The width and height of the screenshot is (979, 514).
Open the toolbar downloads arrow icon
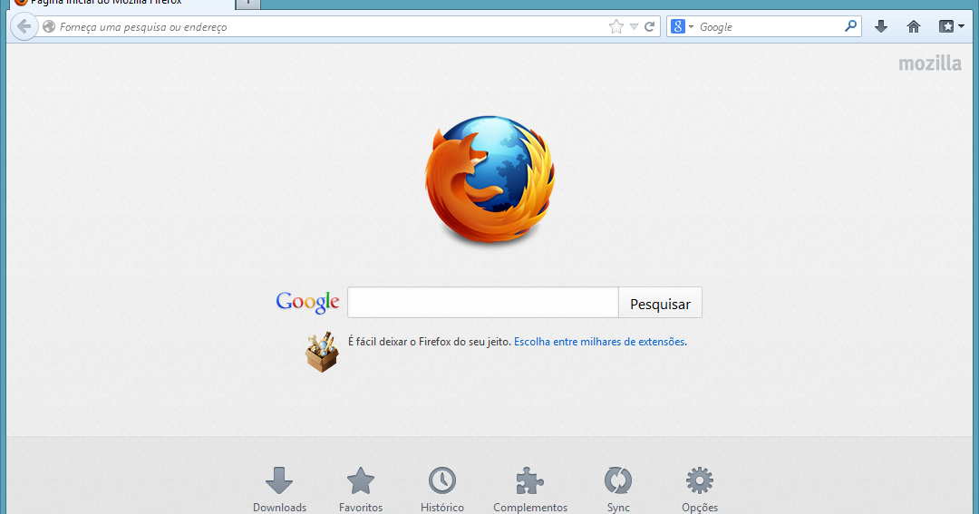(881, 26)
